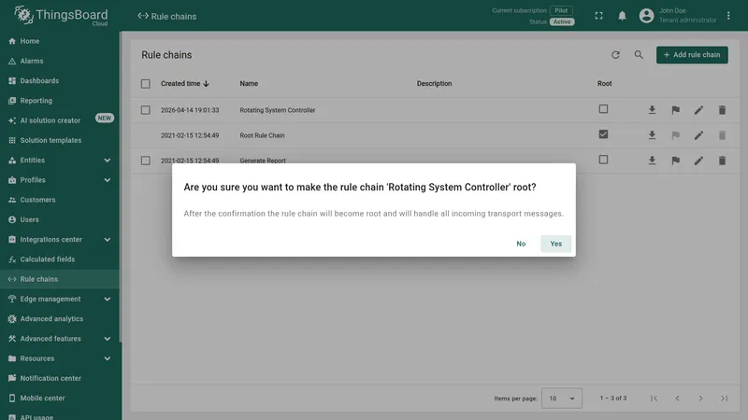Click the Add rule chain button
This screenshot has width=748, height=420.
tap(692, 55)
